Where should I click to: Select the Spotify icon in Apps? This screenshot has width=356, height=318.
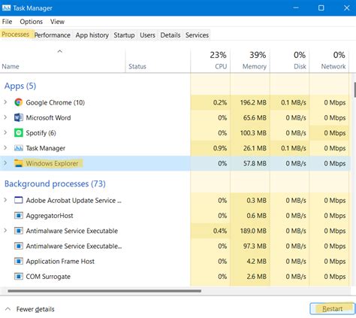[x=19, y=133]
